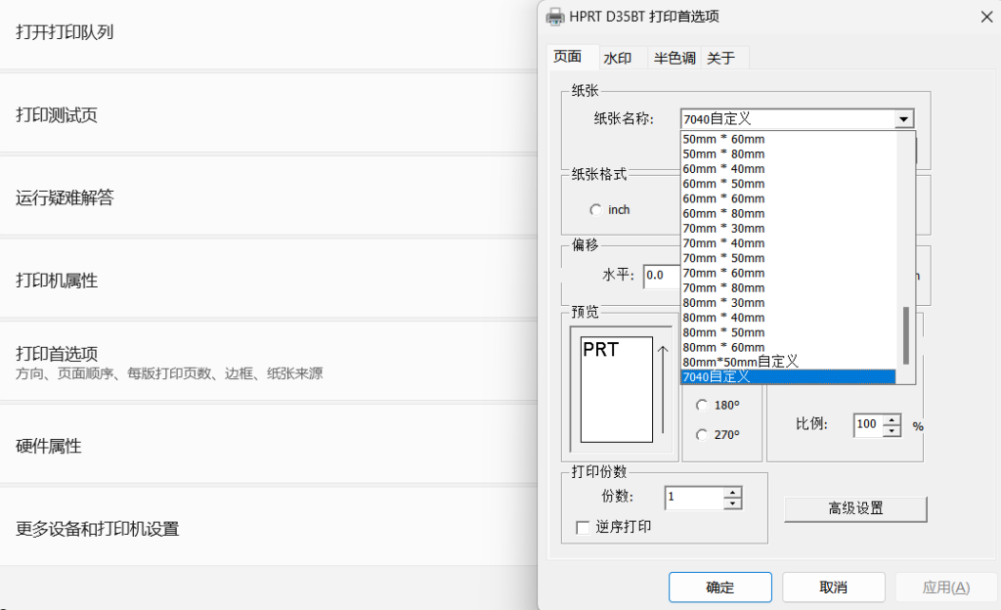Select 70mm * 60mm paper option
Viewport: 1001px width, 610px height.
coord(789,273)
